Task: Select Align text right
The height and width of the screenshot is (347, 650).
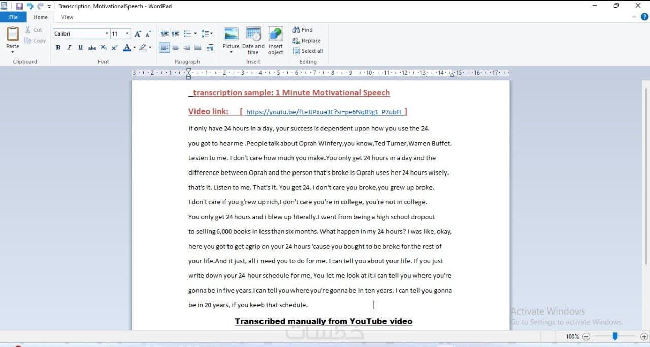Action: pyautogui.click(x=187, y=48)
